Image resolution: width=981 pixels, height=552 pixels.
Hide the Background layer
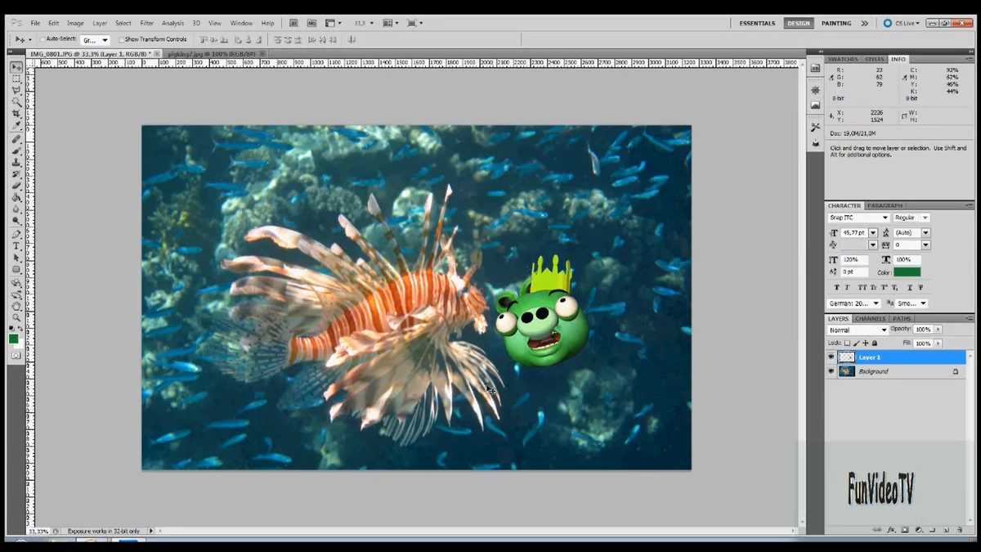tap(831, 371)
